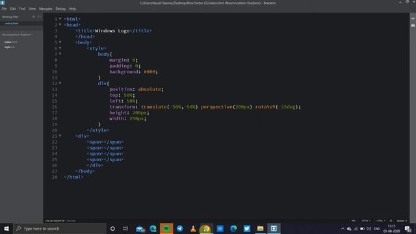Screen dimensions: 416x234
Task: Open project folder name dropdown in sidebar
Action: tap(16, 34)
